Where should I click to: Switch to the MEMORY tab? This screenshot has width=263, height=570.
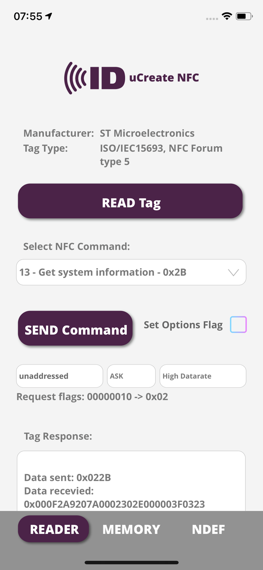tap(131, 529)
